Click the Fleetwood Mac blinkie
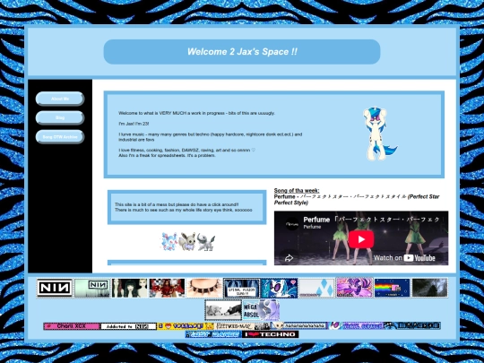This screenshot has width=484, height=363. pyautogui.click(x=242, y=326)
